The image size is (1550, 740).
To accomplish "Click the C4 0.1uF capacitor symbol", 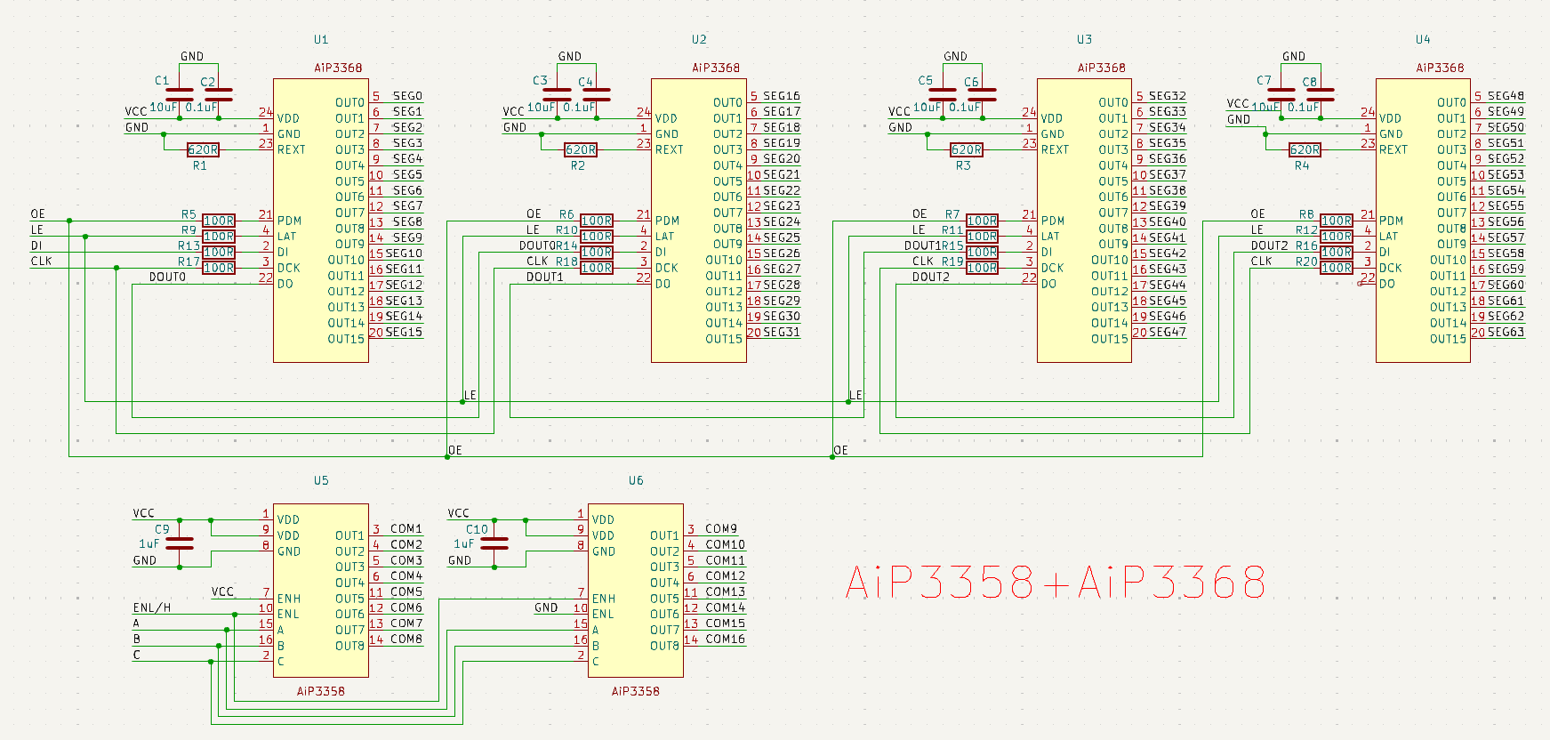I will pyautogui.click(x=597, y=94).
